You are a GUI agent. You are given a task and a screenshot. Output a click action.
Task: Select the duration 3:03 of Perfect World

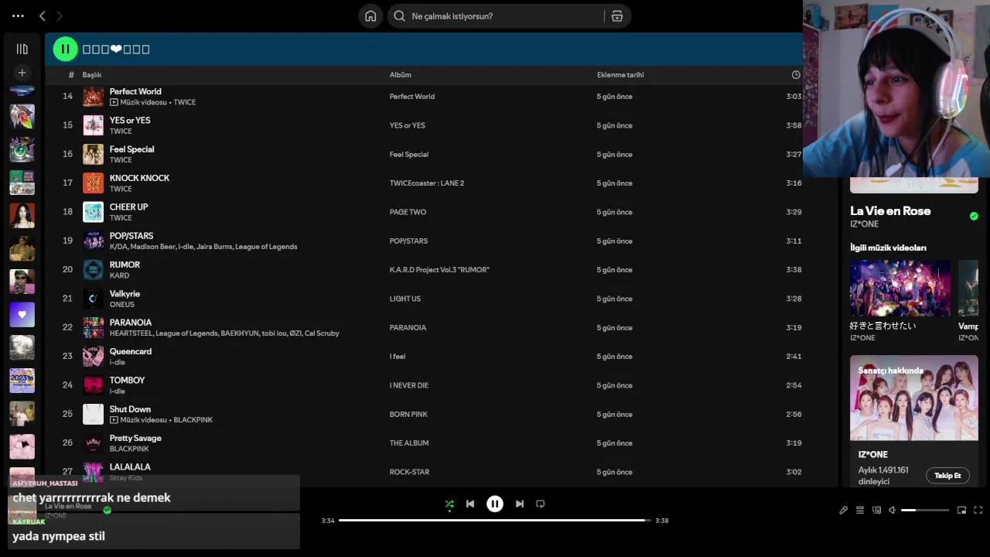point(794,97)
